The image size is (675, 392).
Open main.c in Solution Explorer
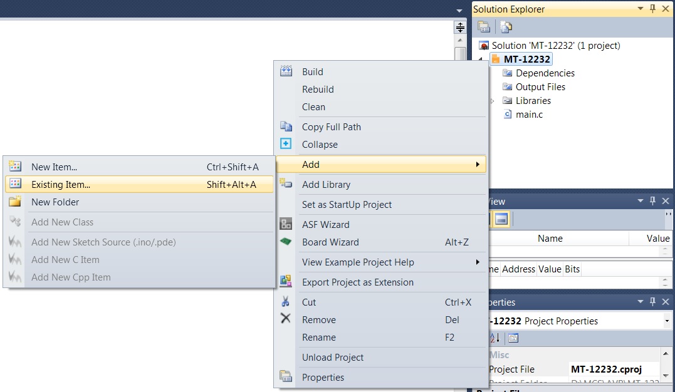tap(529, 115)
